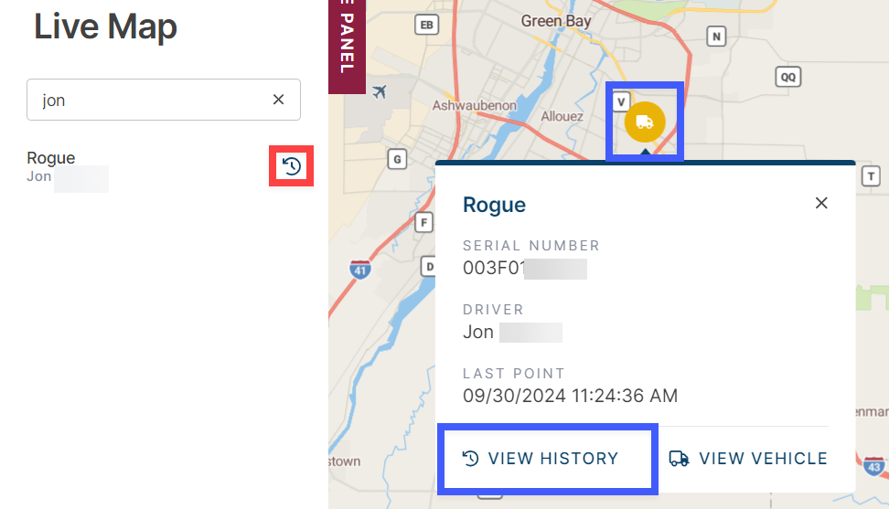This screenshot has width=889, height=509.
Task: Select the yellow truck marker on map
Action: (645, 122)
